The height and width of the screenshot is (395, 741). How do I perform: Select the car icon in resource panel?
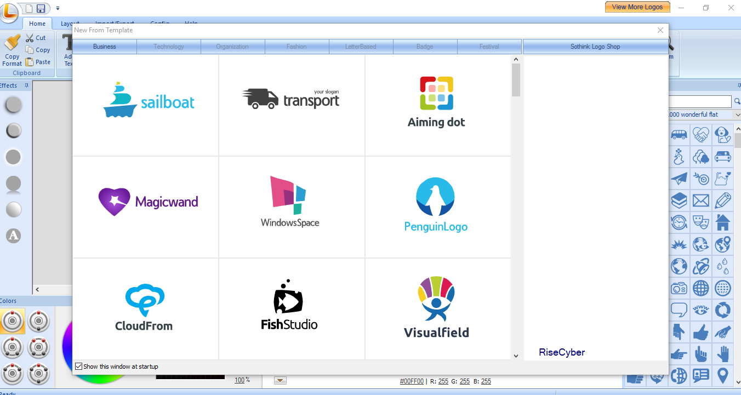723,157
